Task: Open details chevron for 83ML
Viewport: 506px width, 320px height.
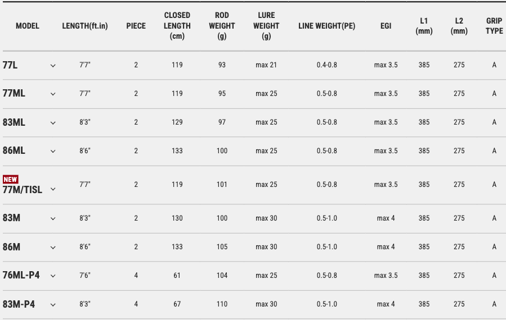Action: [x=53, y=122]
